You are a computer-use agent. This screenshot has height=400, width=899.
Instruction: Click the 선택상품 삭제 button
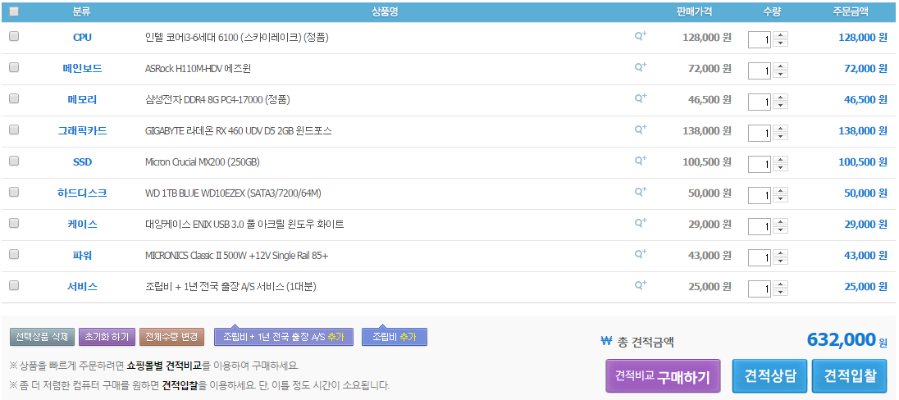42,337
